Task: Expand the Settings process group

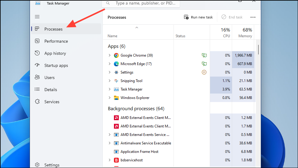Action: point(109,72)
